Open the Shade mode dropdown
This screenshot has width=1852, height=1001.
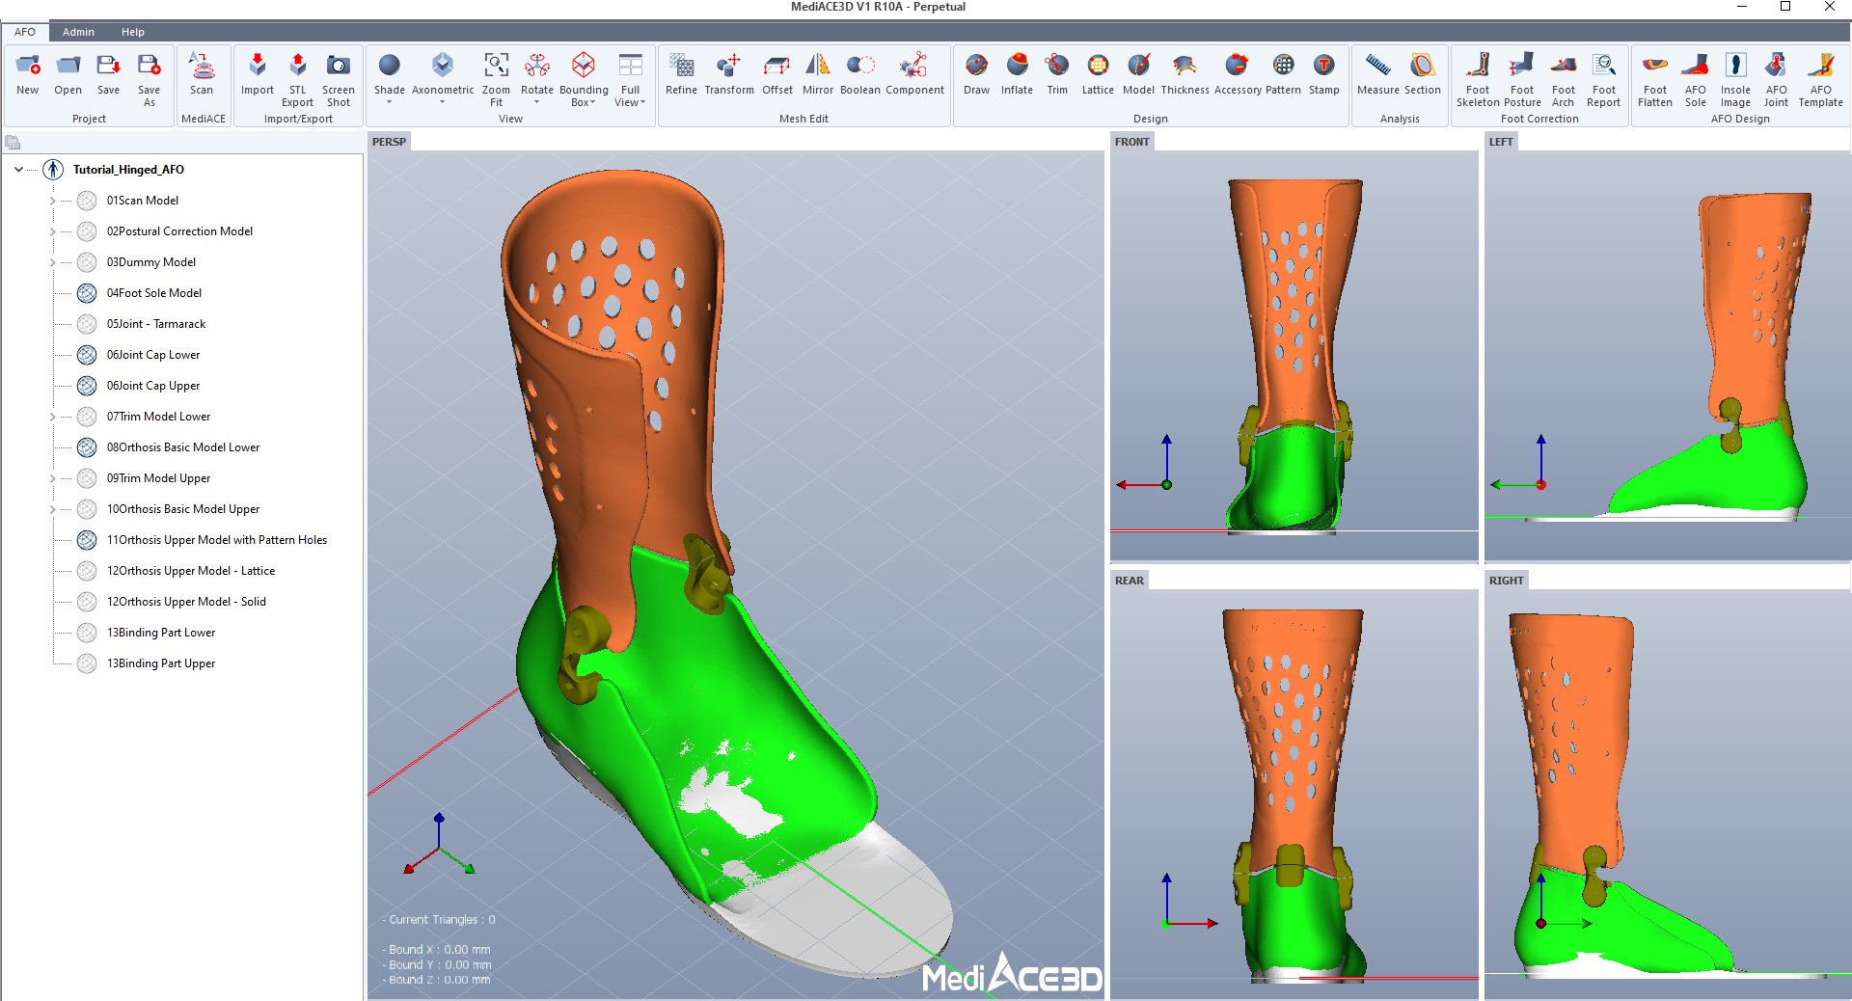[390, 102]
